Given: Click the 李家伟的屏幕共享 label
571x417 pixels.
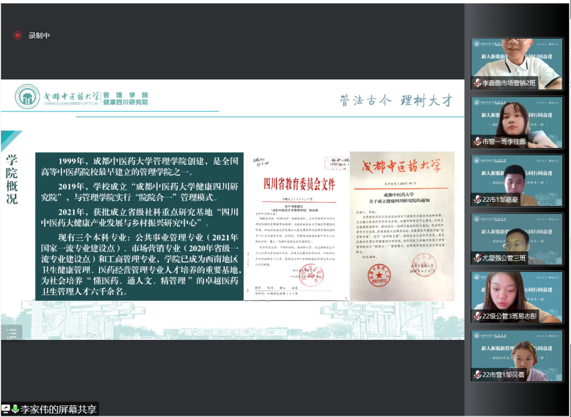Looking at the screenshot, I should (58, 409).
